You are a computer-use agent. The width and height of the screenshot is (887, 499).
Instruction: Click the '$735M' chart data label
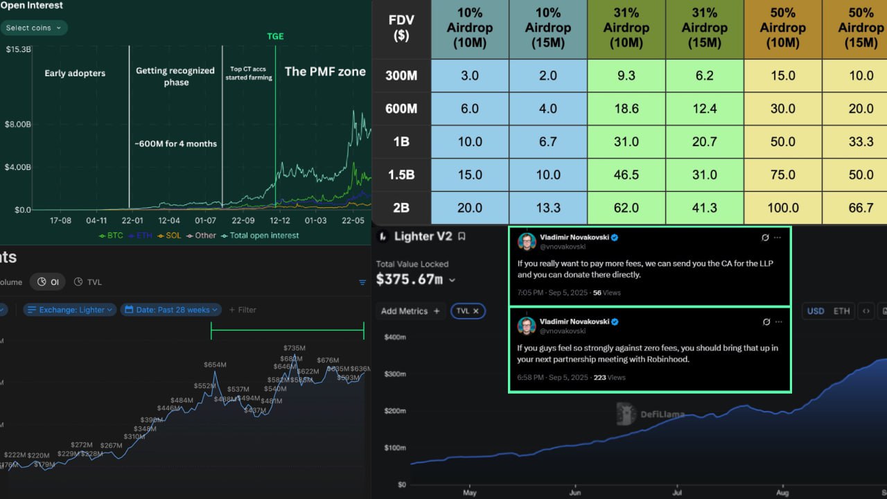pos(294,348)
